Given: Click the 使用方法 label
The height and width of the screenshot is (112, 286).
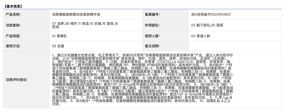Looking at the screenshot, I should [14, 46].
